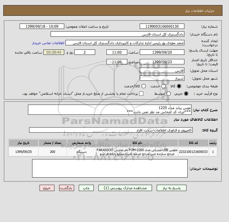
Task: Select the کالا/خدمت radio button
Action: pos(144,86)
